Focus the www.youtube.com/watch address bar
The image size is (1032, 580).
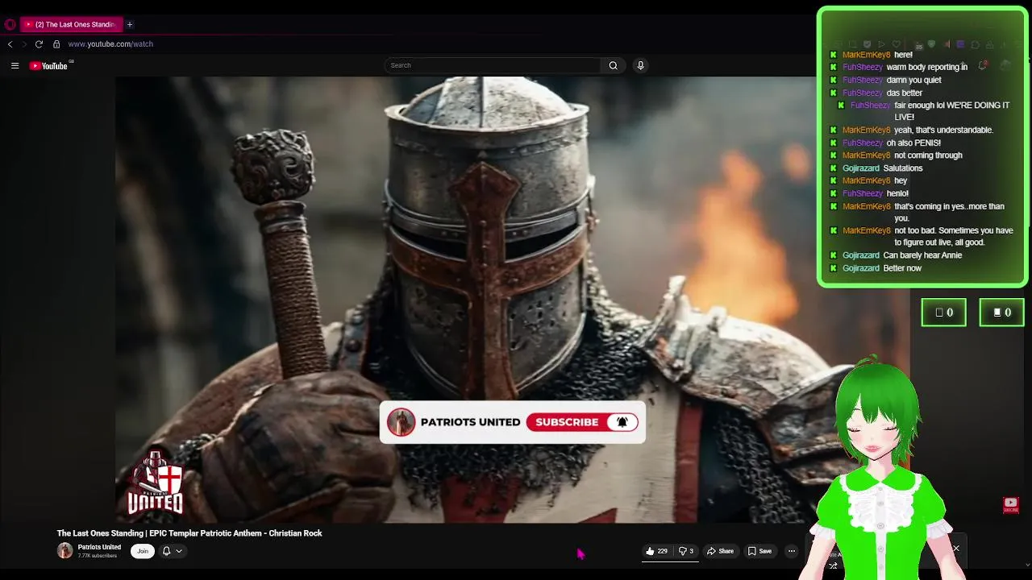[110, 44]
